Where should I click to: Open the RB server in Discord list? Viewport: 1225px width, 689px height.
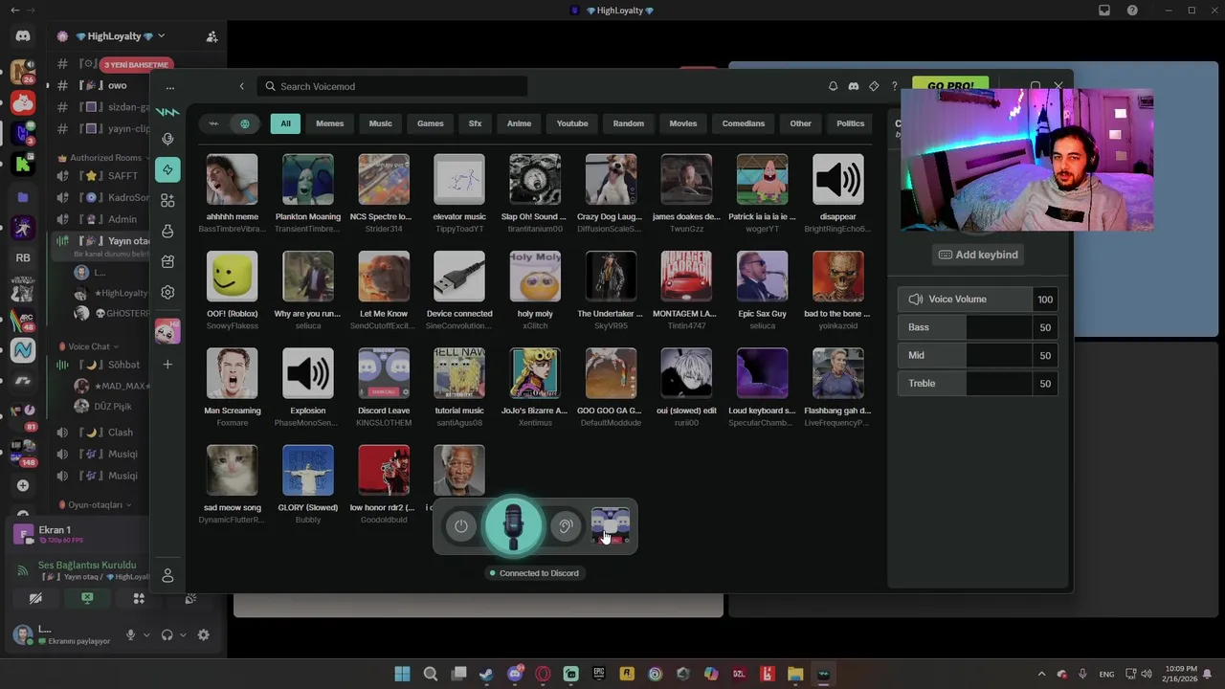(x=23, y=257)
